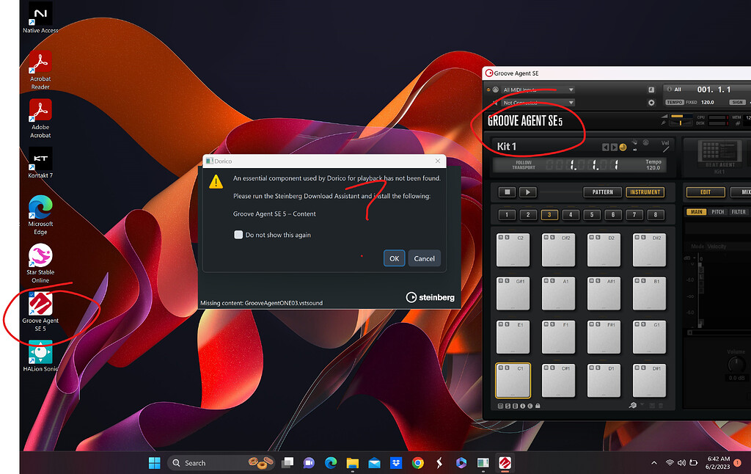Image resolution: width=751 pixels, height=474 pixels.
Task: Adjust the master volume slider in the header
Action: coord(681,116)
